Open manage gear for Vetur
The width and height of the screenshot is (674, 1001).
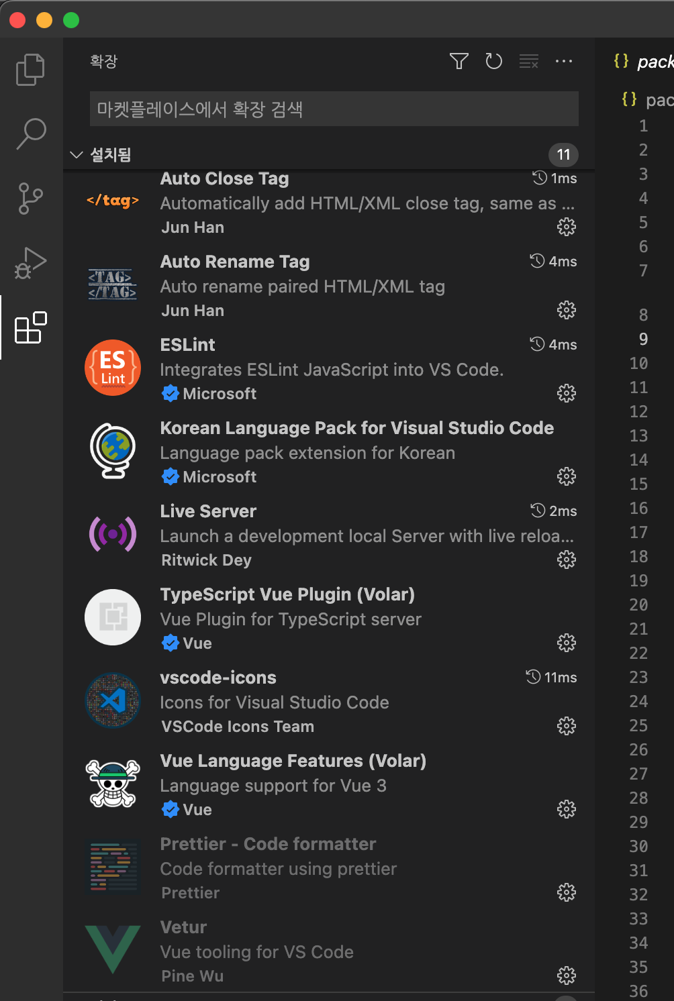click(567, 976)
